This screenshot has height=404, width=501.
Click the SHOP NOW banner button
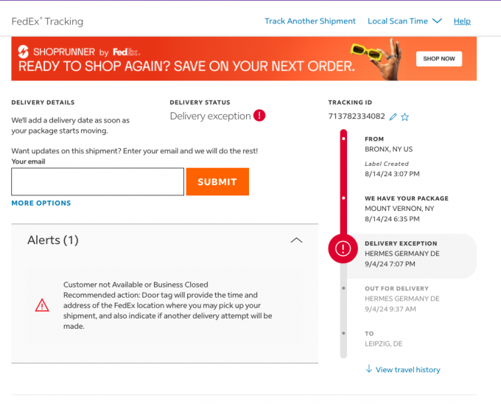(x=439, y=59)
